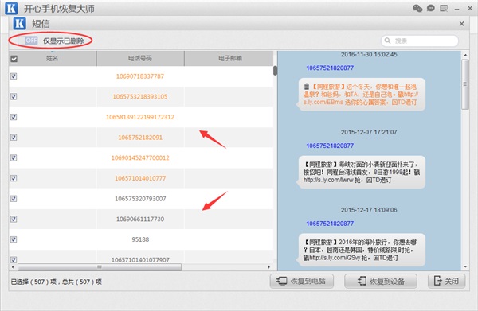This screenshot has height=311, width=478.
Task: Click the message board icon in title bar
Action: point(444,8)
